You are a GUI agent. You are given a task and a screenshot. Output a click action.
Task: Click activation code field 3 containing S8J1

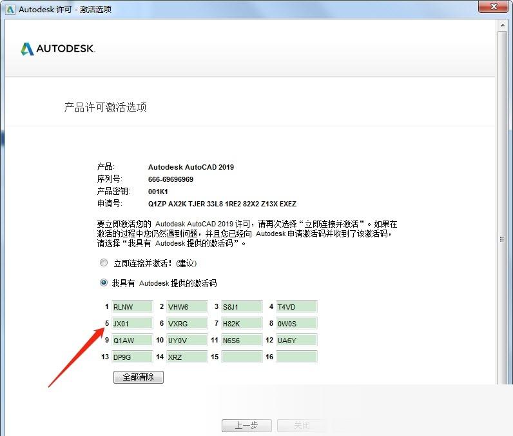coord(242,307)
